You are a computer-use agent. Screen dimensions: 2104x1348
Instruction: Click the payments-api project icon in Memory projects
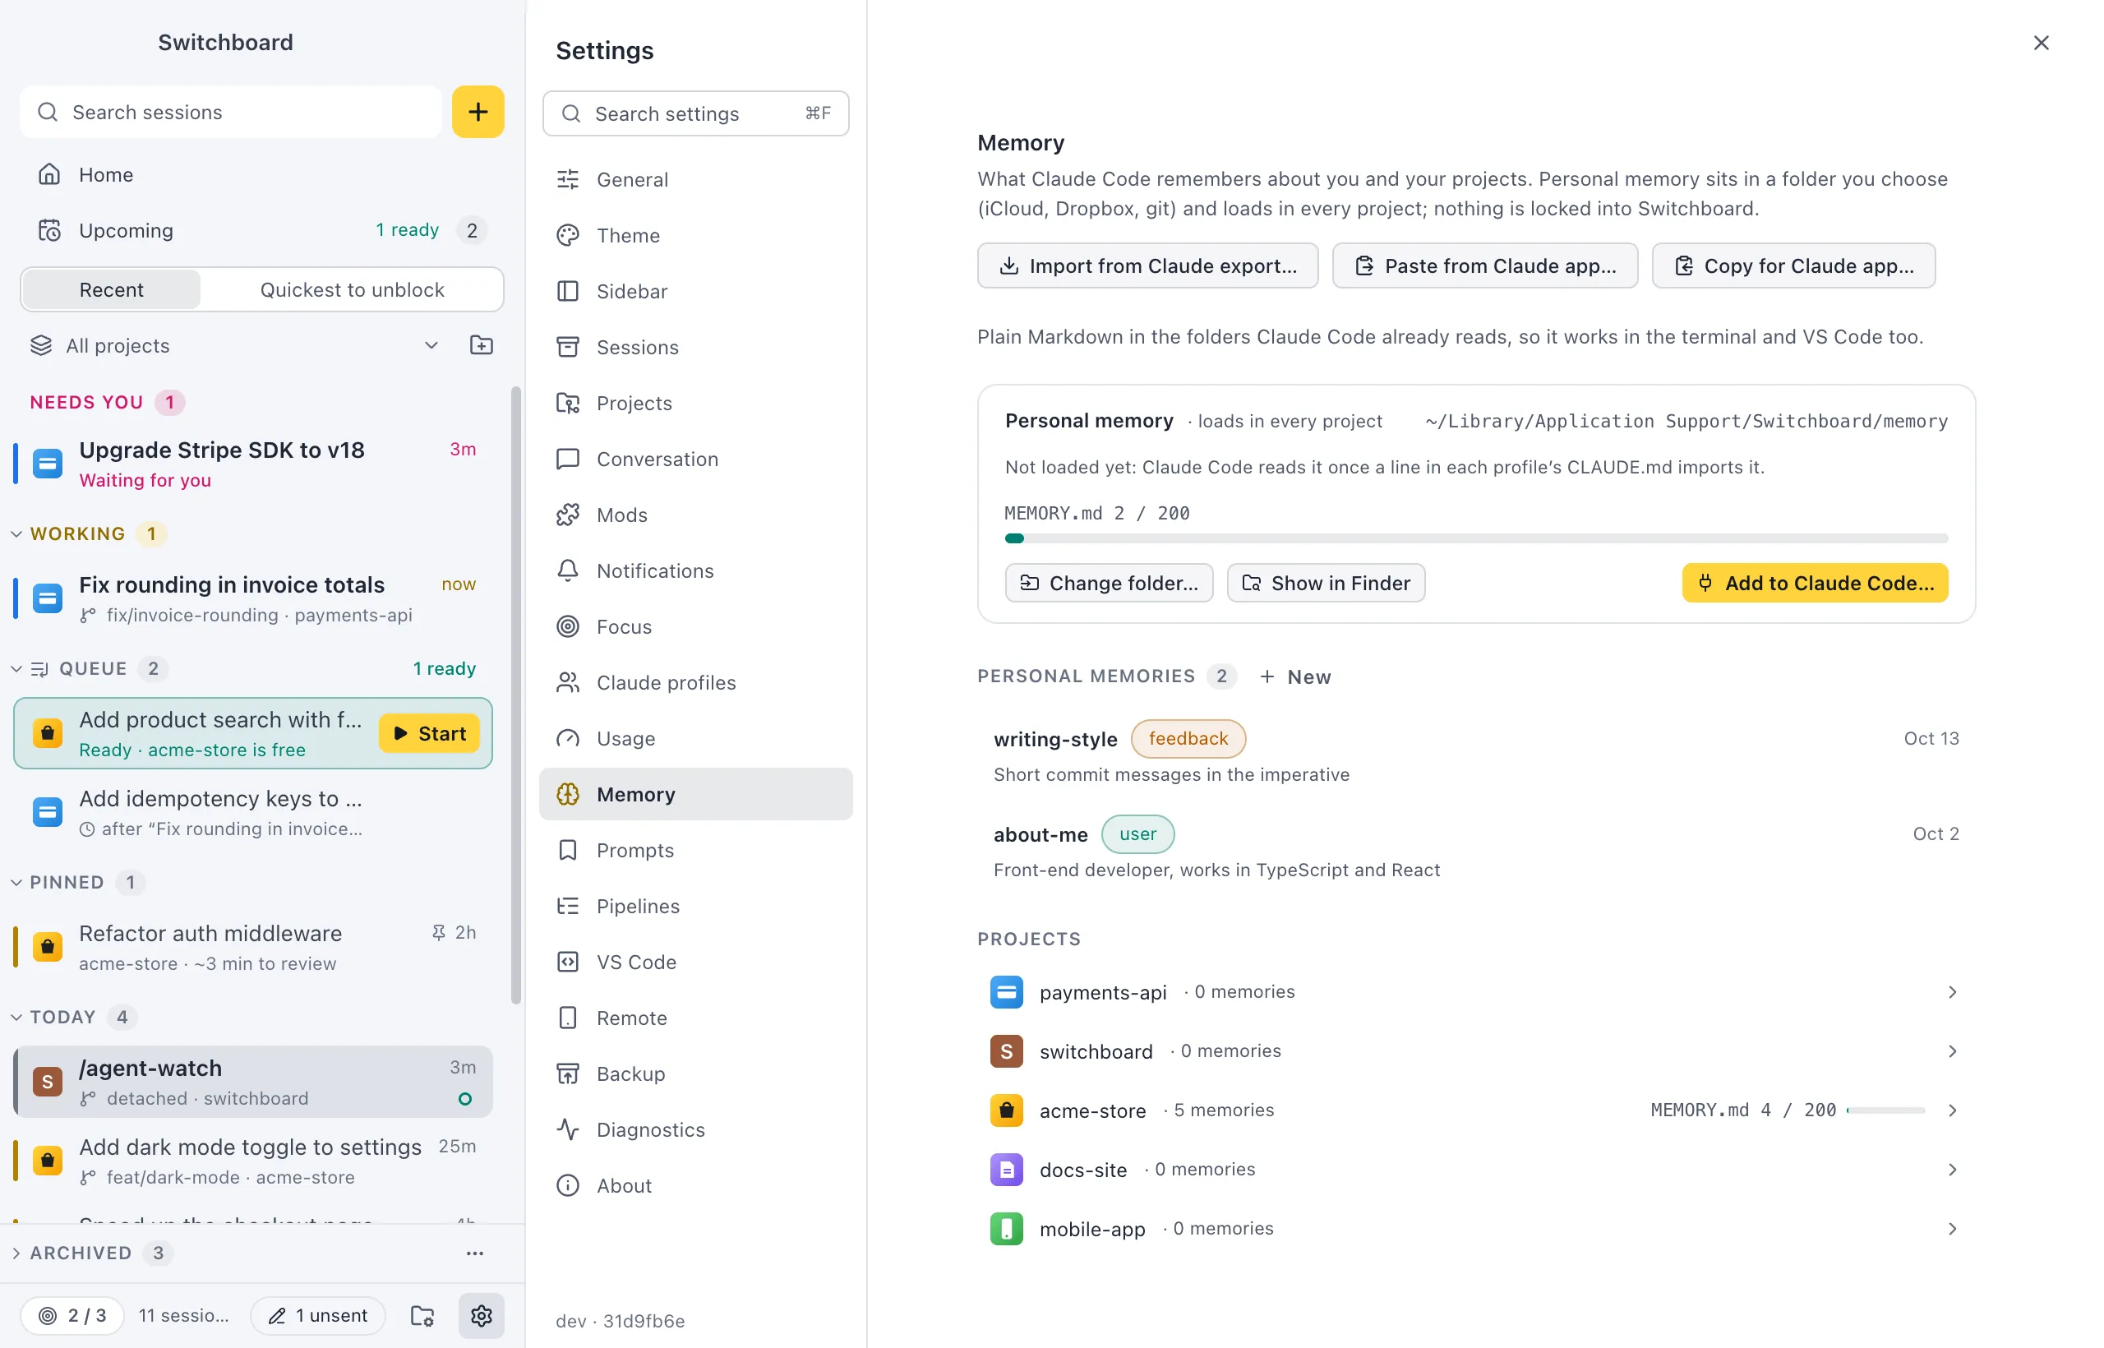[x=1007, y=992]
